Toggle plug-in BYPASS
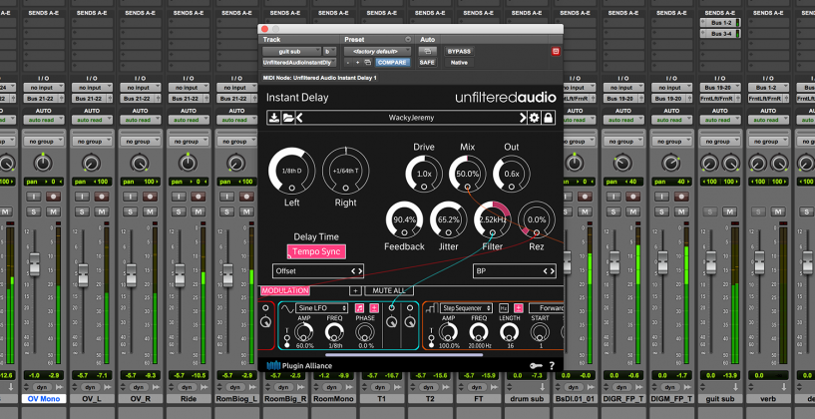 coord(459,52)
